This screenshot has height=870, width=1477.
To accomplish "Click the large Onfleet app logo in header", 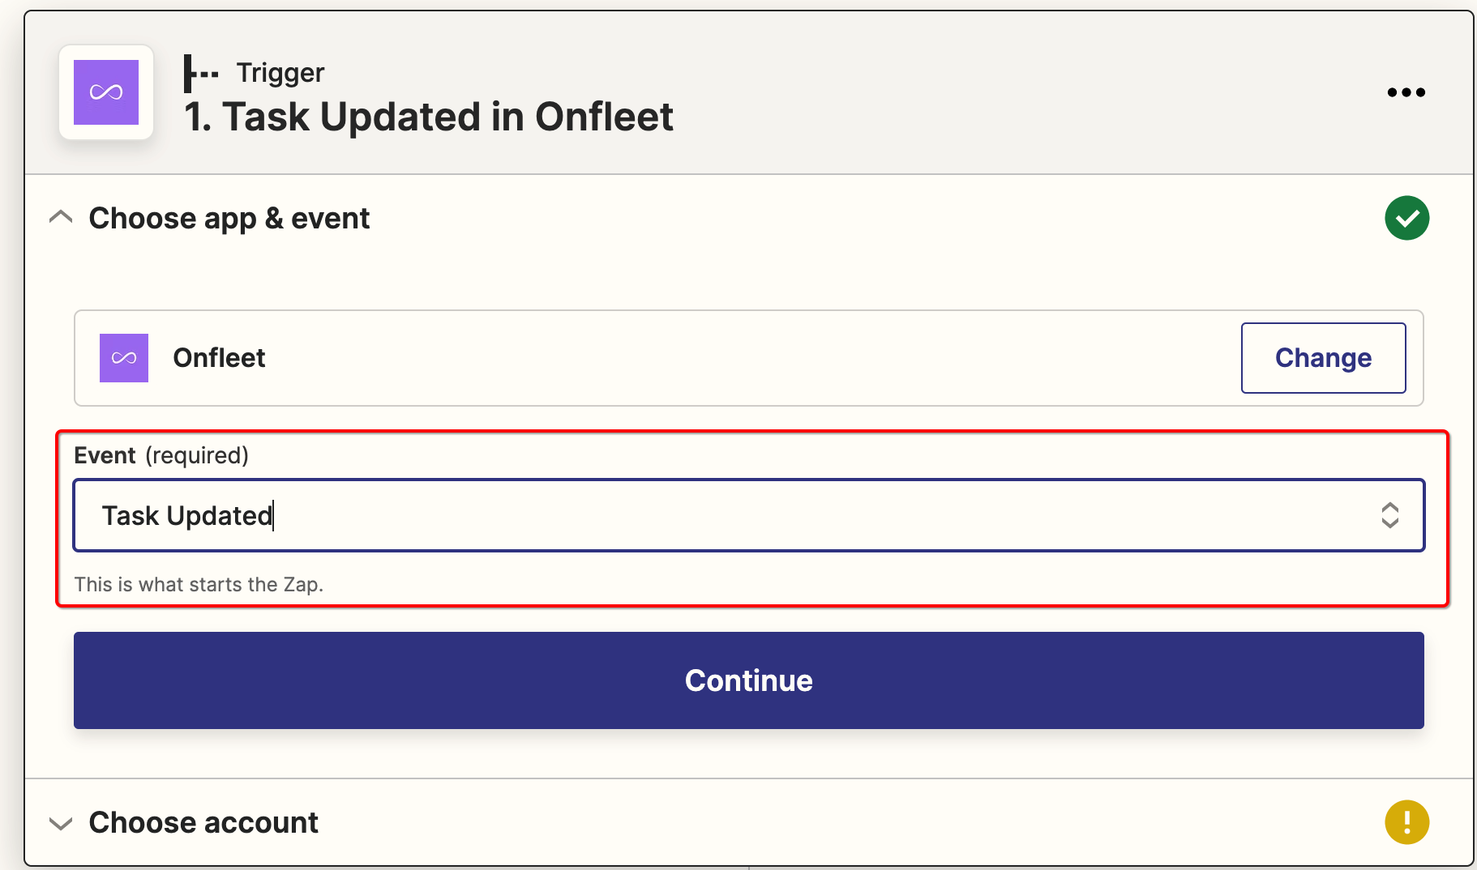I will coord(106,92).
